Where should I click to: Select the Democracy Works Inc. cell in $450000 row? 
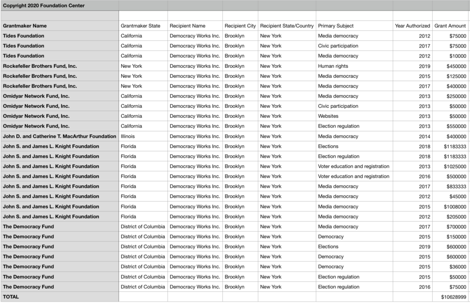click(195, 66)
